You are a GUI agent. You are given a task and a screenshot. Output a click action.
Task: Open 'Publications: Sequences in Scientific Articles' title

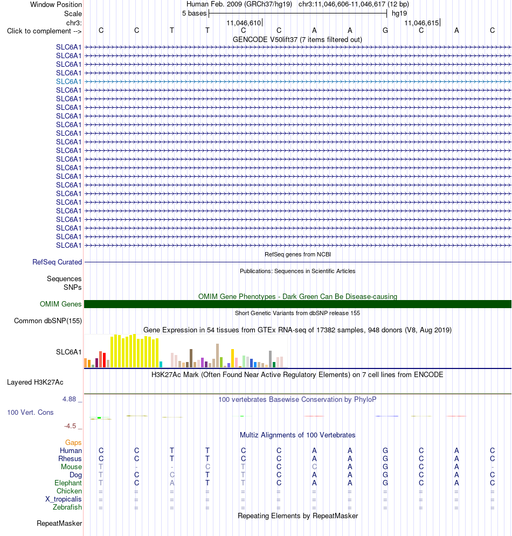297,271
